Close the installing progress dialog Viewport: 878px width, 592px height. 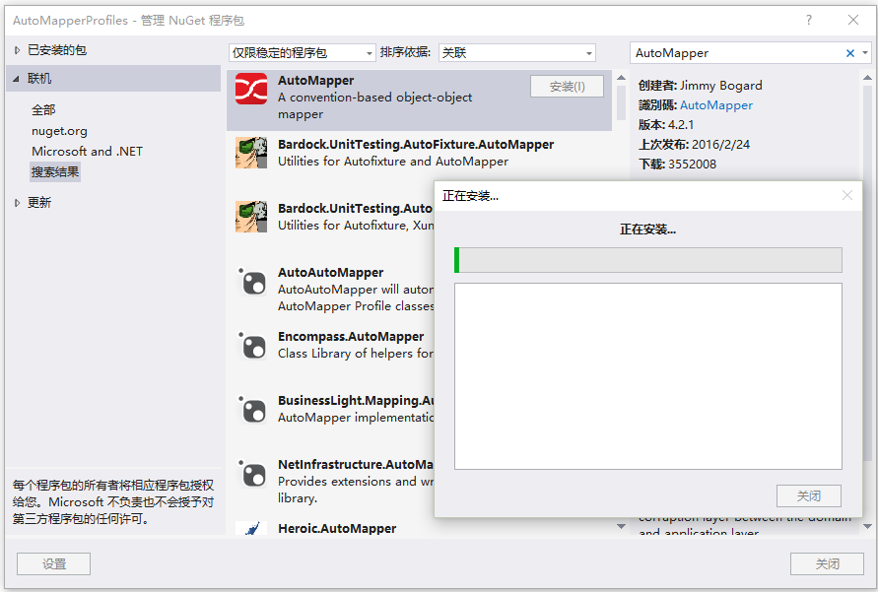847,195
